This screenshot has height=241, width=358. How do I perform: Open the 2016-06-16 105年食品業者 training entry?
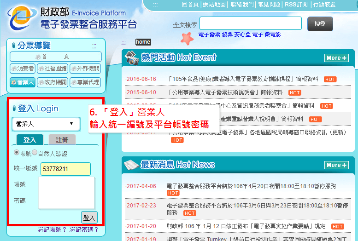point(243,79)
